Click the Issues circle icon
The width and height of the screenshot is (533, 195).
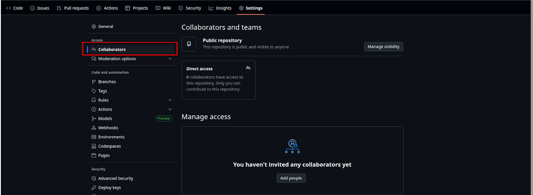click(x=32, y=8)
